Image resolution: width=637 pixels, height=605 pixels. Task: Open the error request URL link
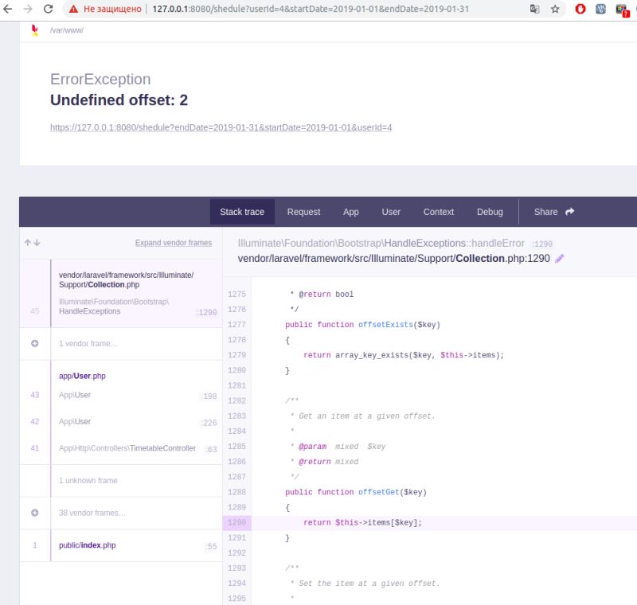click(221, 127)
